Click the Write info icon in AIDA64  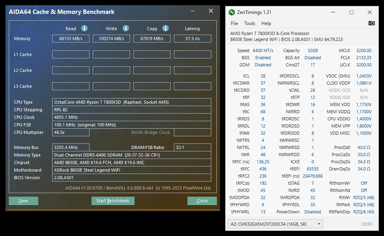[126, 28]
